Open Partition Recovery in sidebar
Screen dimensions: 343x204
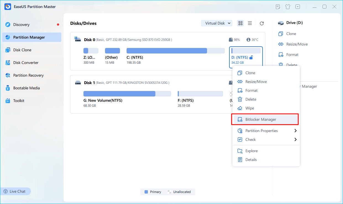coord(32,75)
